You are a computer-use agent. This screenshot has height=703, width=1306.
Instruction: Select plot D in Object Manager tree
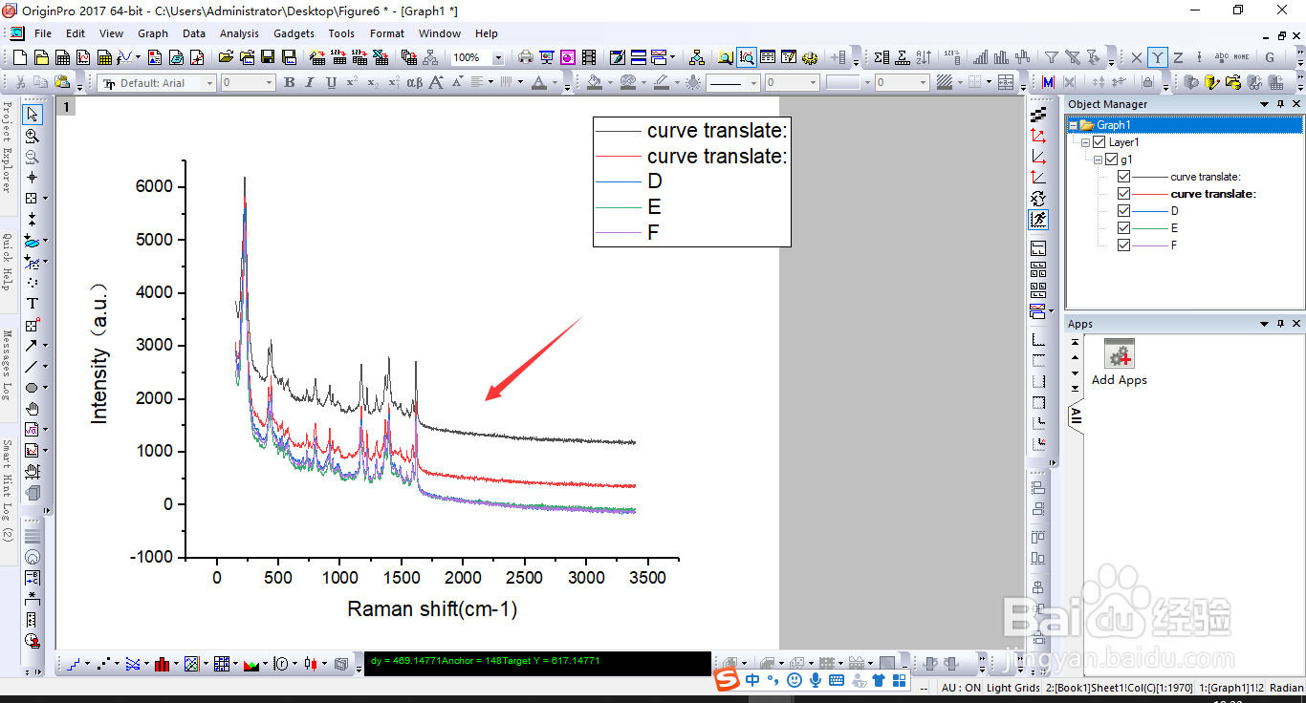pyautogui.click(x=1174, y=211)
